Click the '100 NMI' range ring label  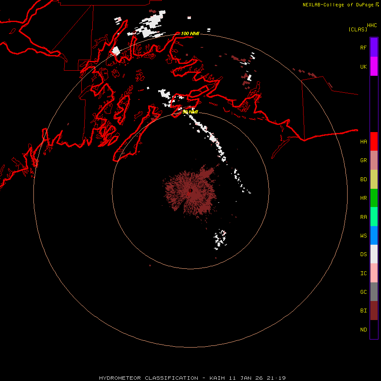tap(190, 33)
